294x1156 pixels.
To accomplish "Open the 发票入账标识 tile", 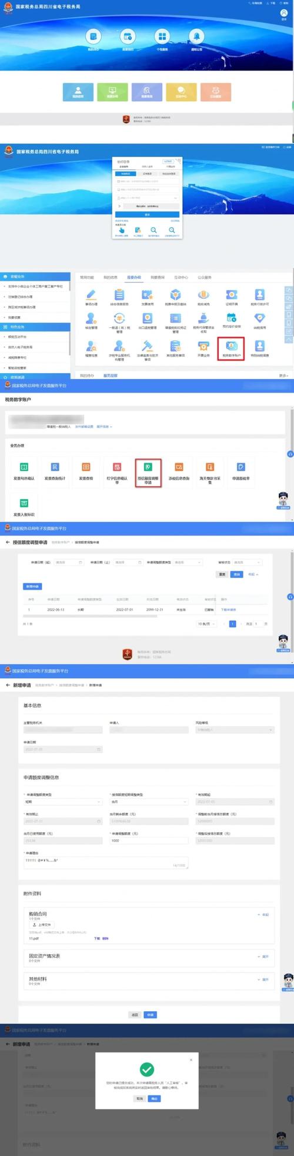I will click(24, 507).
